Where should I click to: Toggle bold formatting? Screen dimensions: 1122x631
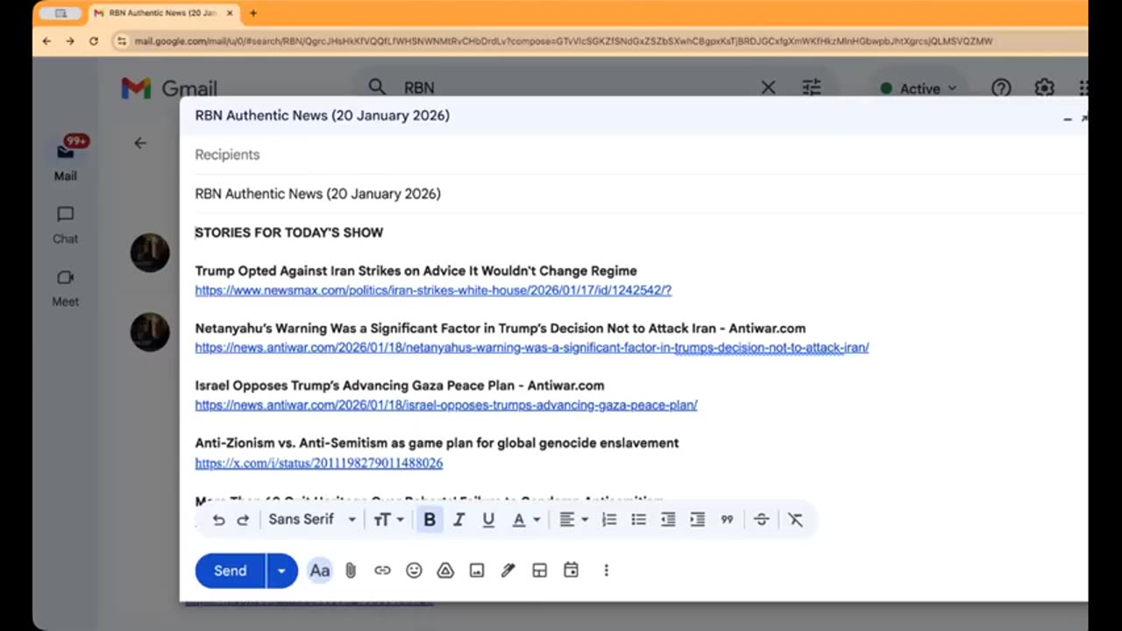[430, 520]
